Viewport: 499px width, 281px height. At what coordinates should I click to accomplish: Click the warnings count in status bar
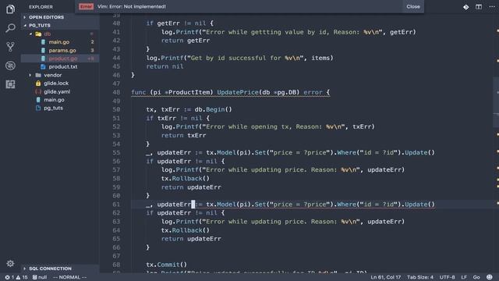click(22, 277)
